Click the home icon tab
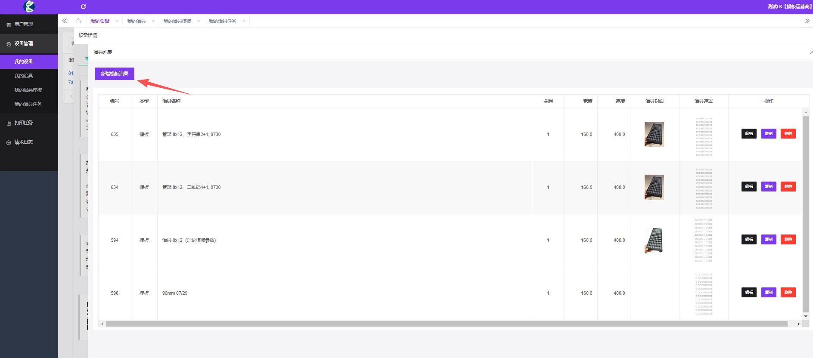813x358 pixels. click(x=78, y=21)
